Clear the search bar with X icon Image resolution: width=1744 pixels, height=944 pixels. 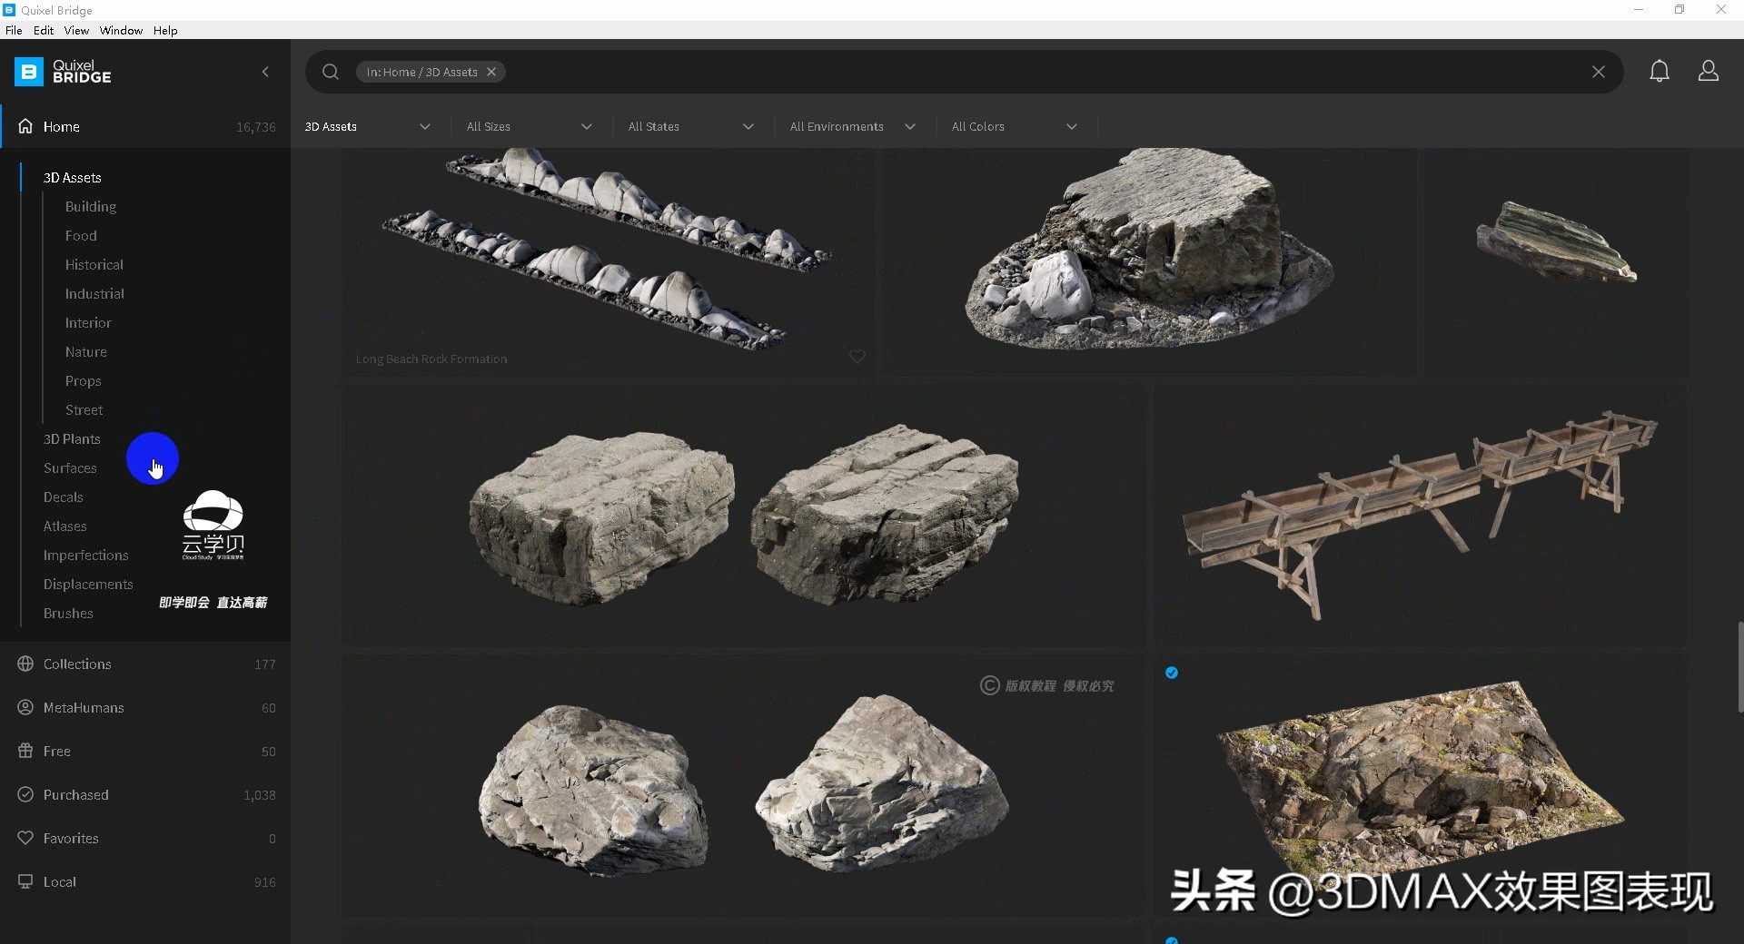coord(1598,72)
